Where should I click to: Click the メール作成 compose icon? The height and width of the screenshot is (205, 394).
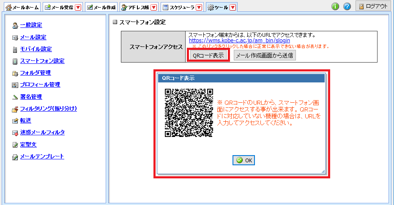coord(90,8)
